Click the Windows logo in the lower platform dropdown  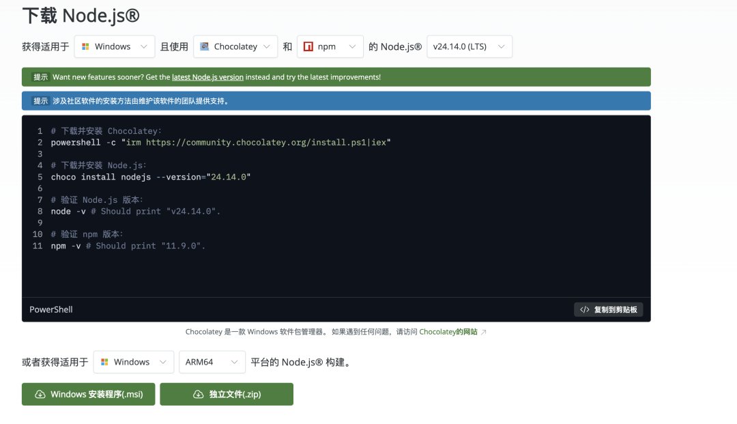[x=104, y=362]
